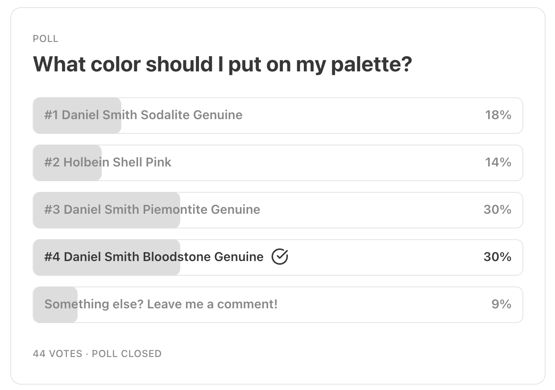Click the checkmark icon beside Bloodstone Genuine
This screenshot has width=555, height=390.
pyautogui.click(x=280, y=257)
